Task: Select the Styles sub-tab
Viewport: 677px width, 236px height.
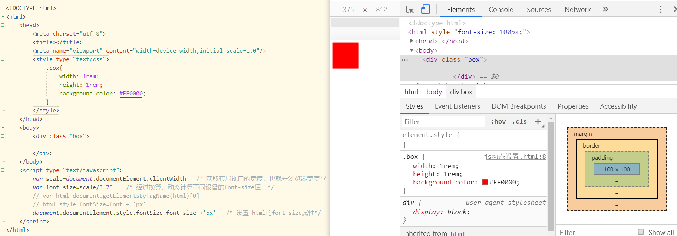Action: click(x=415, y=106)
